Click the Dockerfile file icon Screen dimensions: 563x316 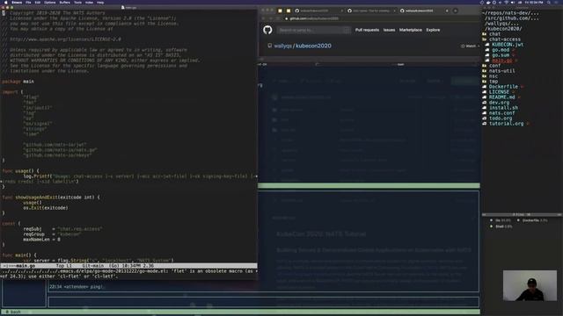[x=485, y=87]
